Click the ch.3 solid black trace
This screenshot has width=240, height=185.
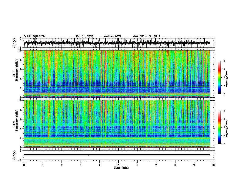pyautogui.click(x=117, y=155)
